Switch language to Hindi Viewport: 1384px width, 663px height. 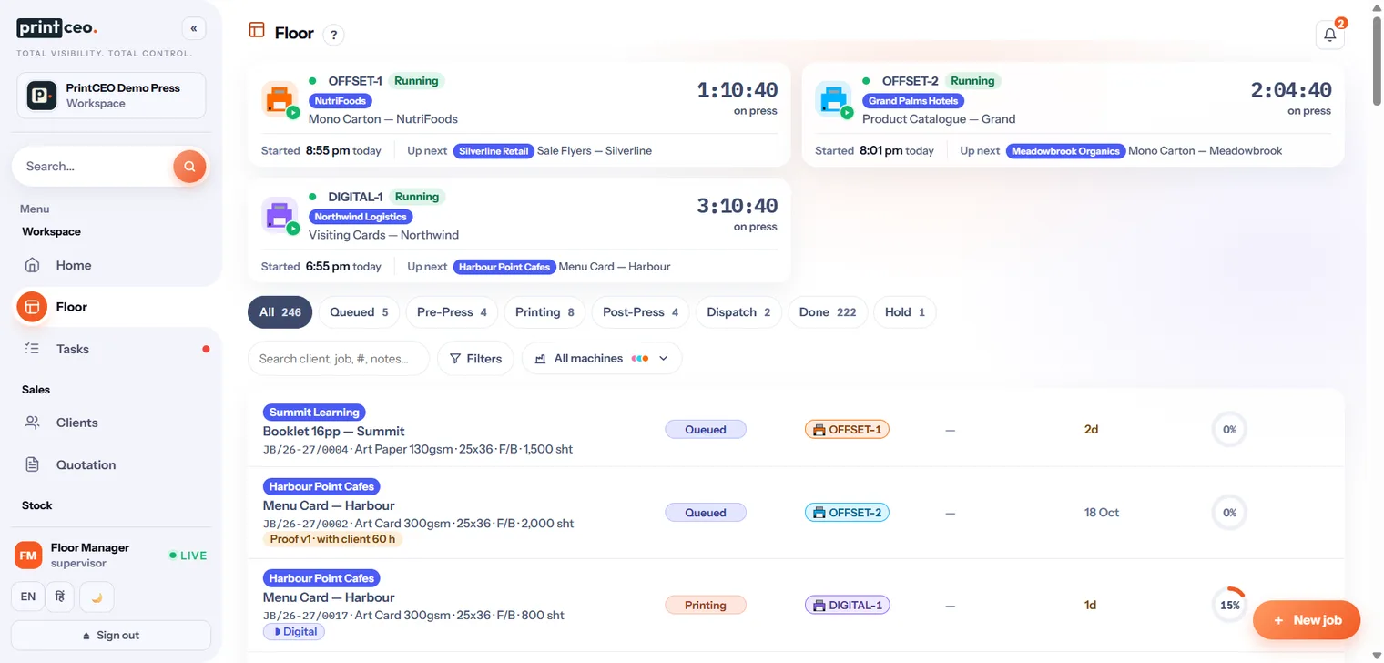click(x=60, y=597)
